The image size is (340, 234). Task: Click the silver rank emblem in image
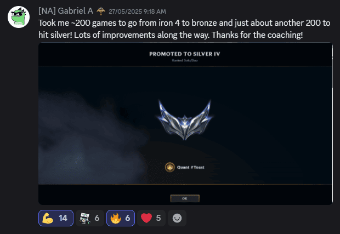(184, 120)
